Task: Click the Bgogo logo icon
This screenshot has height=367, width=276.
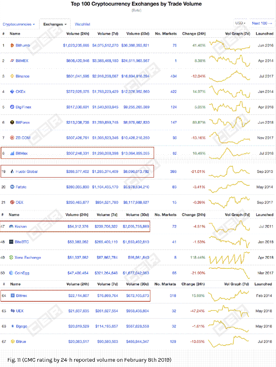Action: click(13, 326)
